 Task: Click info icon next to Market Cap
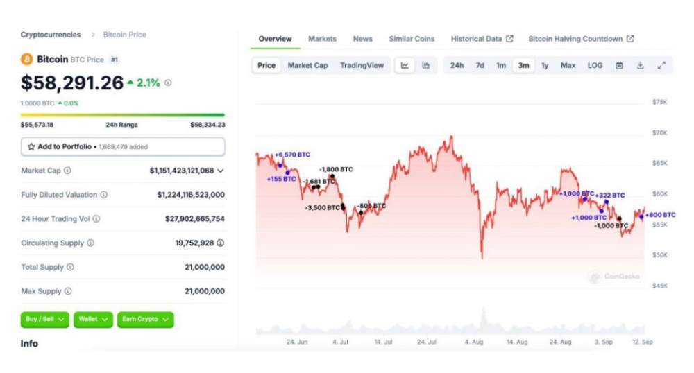pyautogui.click(x=67, y=171)
